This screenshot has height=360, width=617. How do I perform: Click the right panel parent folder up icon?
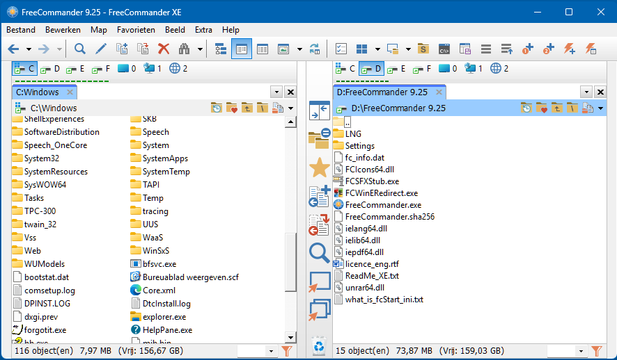tap(557, 108)
